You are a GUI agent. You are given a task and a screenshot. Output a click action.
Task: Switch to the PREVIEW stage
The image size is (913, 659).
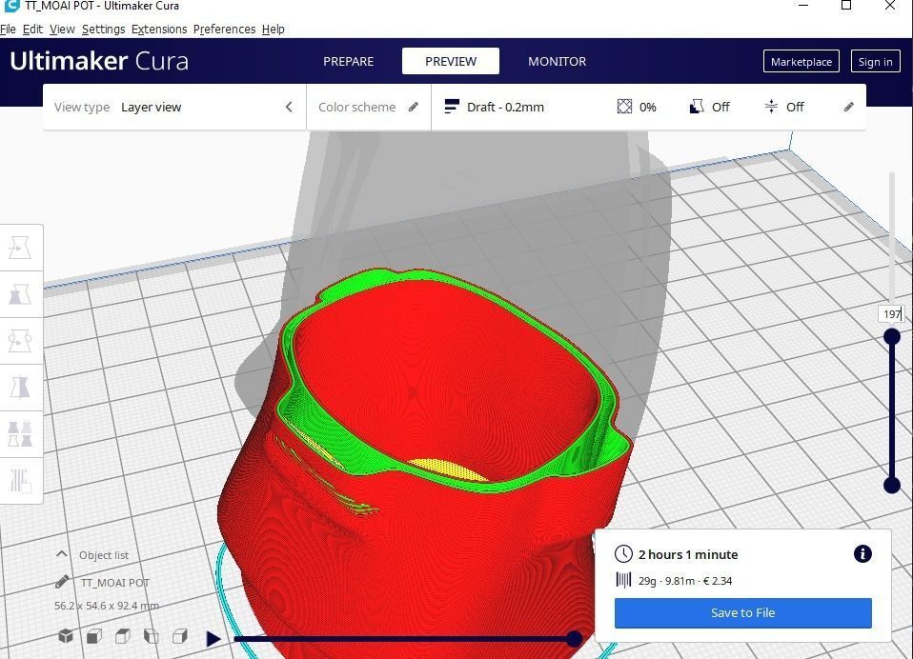(451, 61)
